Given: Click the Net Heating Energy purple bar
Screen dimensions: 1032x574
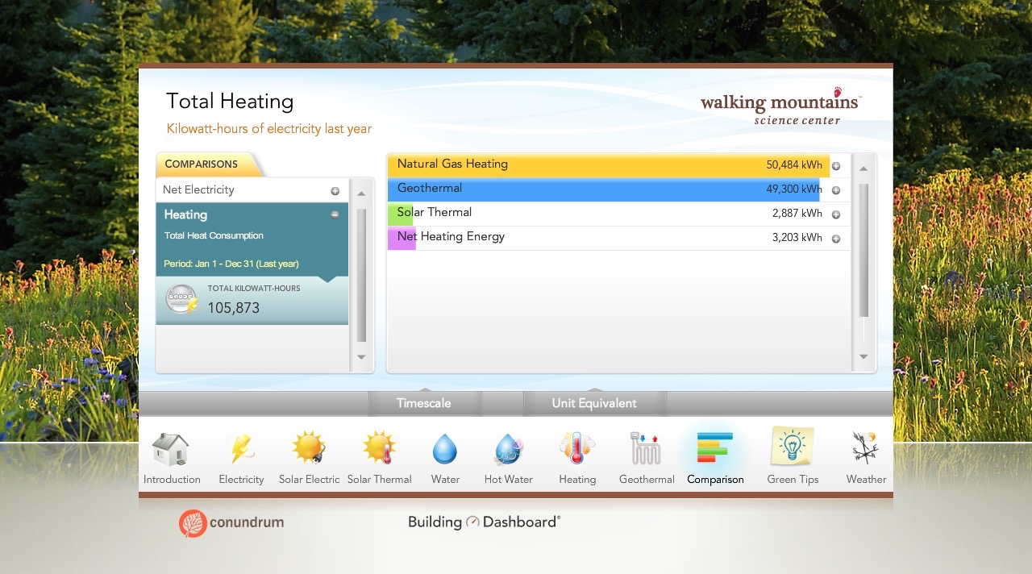Looking at the screenshot, I should point(402,239).
